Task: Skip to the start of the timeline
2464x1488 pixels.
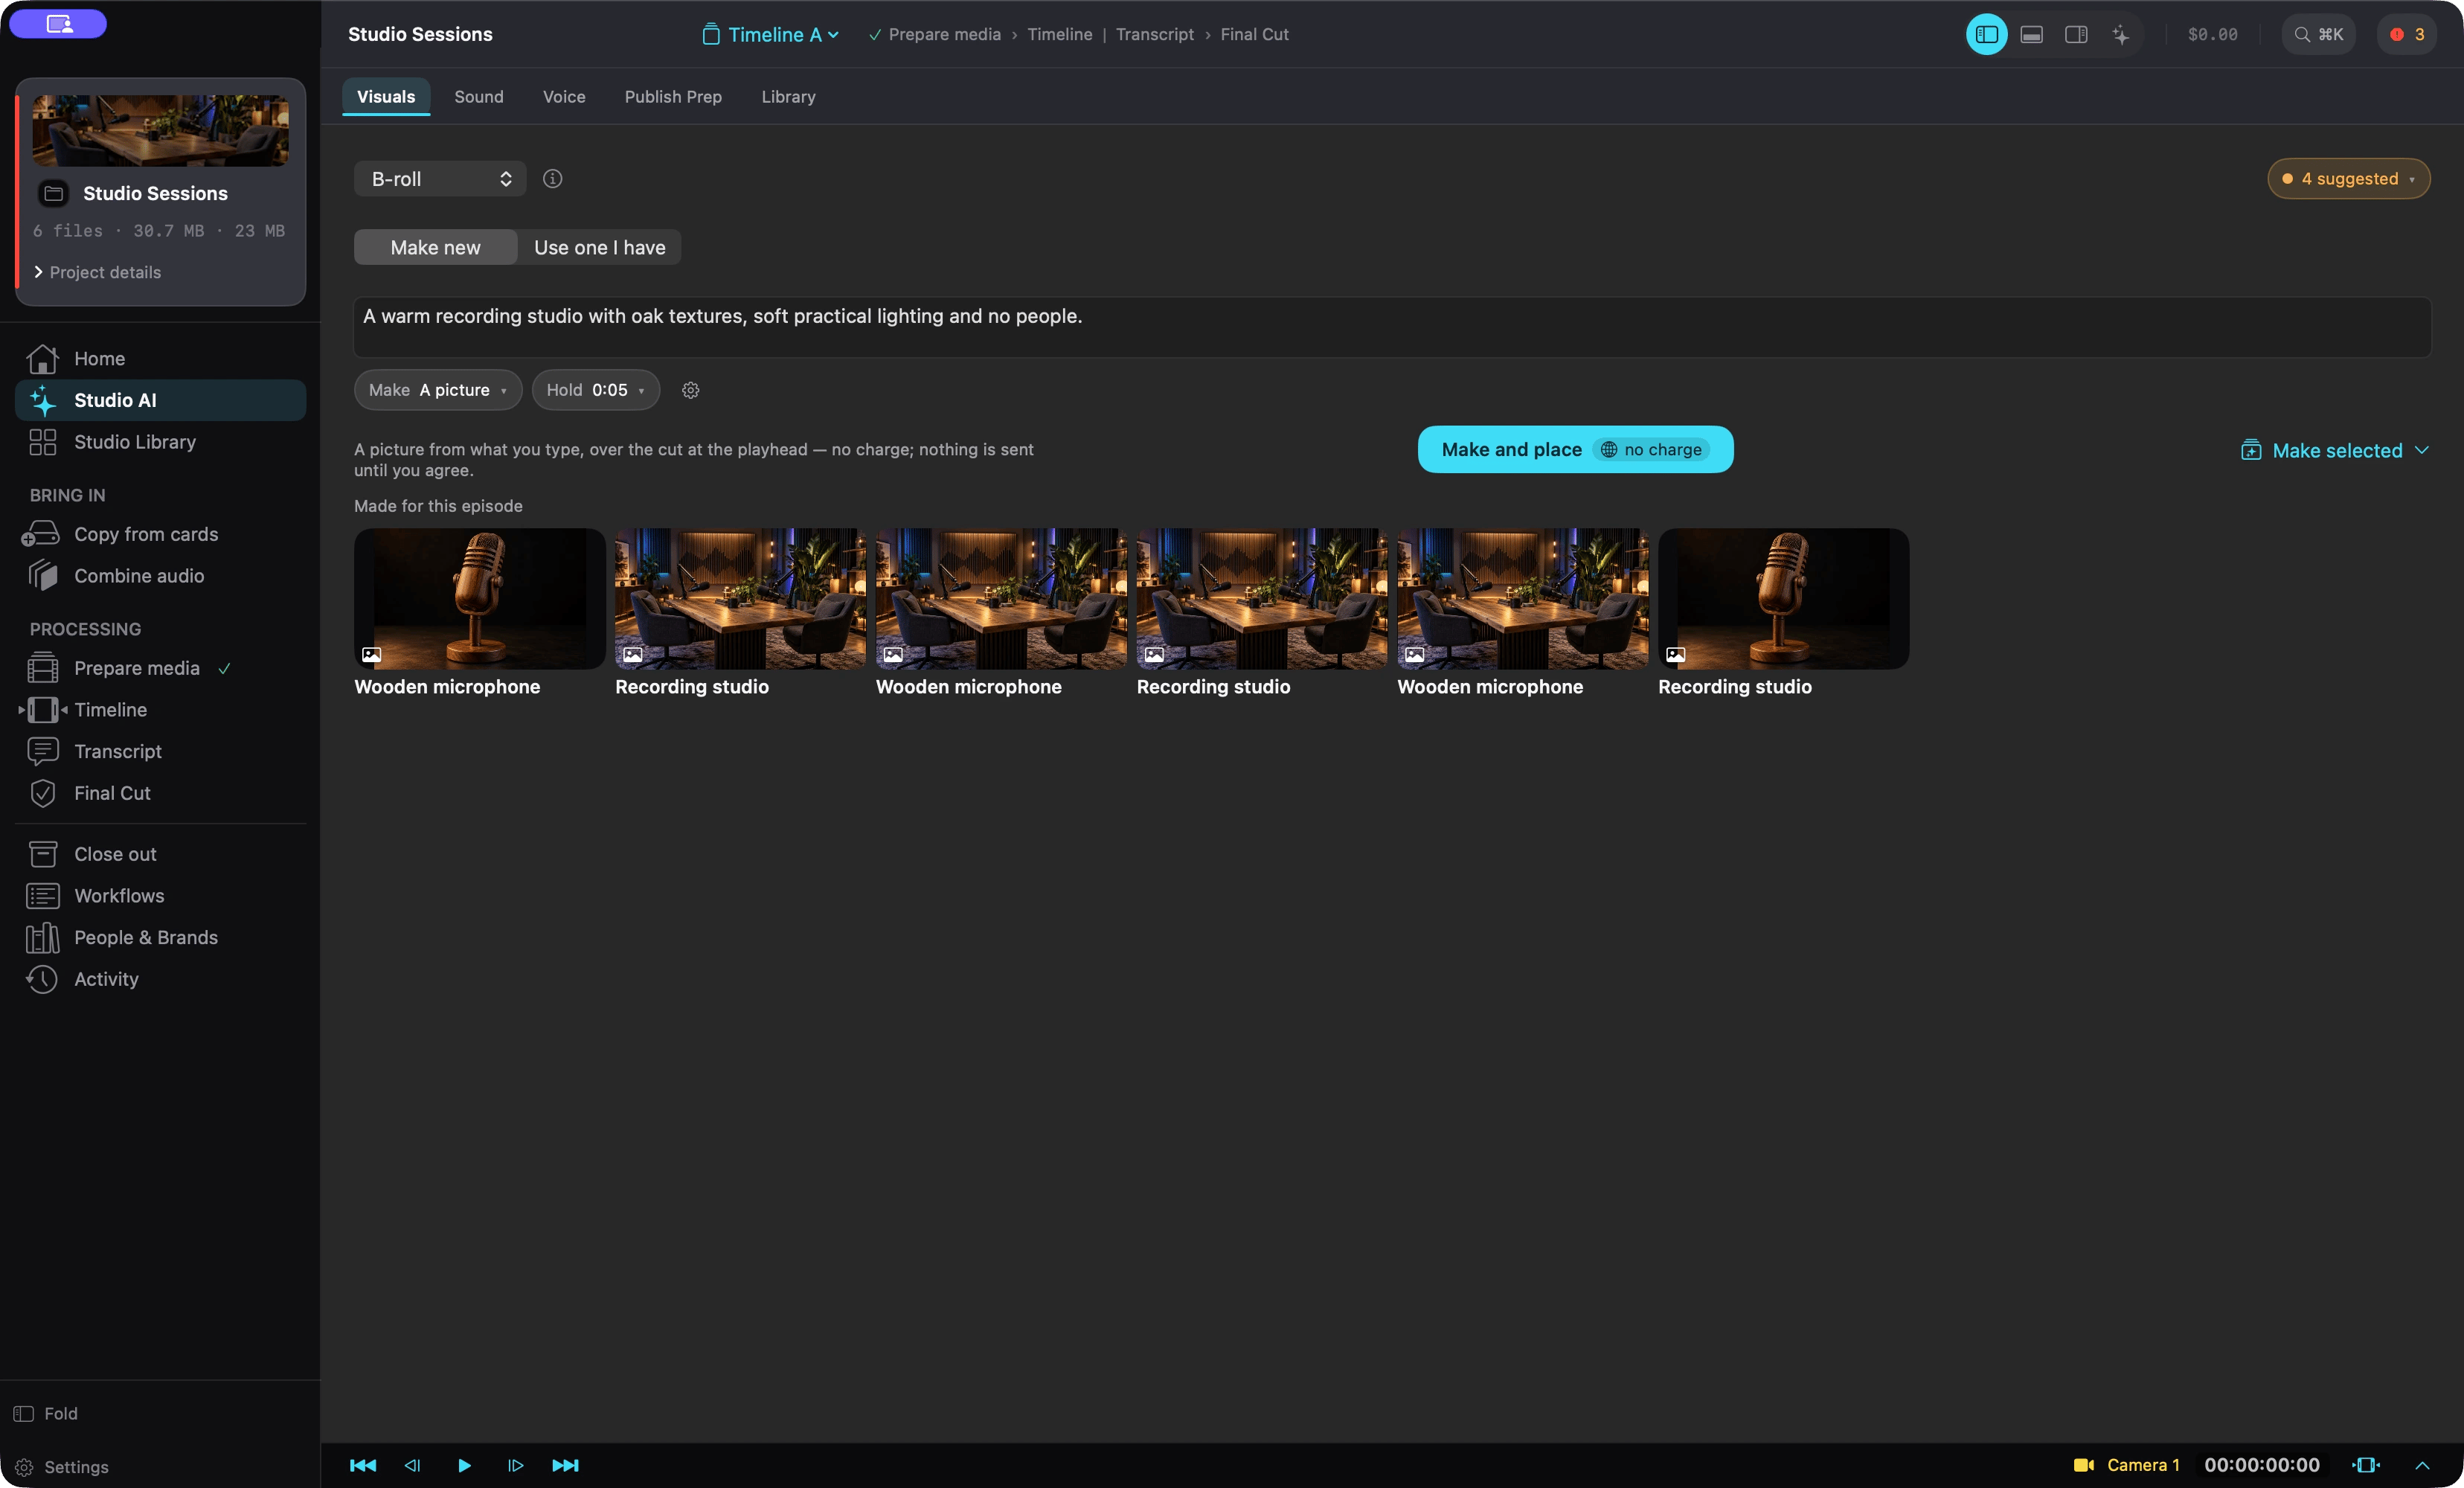Action: tap(363, 1465)
